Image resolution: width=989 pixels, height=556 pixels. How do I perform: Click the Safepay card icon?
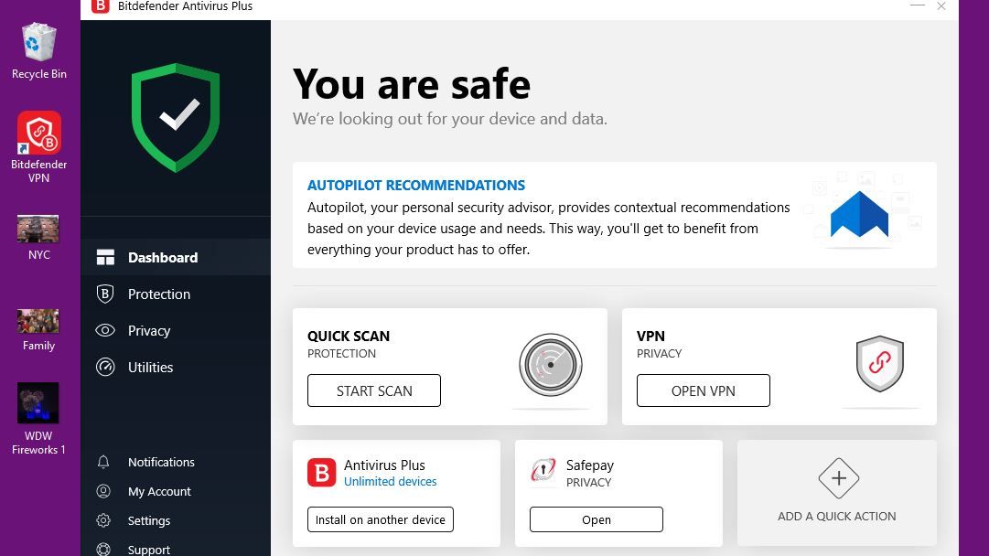(x=543, y=471)
